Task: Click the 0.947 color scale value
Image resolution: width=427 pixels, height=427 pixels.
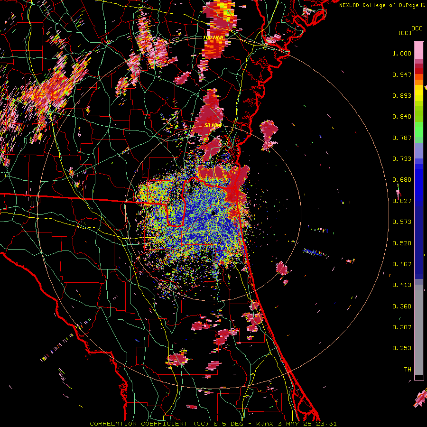Action: point(402,74)
